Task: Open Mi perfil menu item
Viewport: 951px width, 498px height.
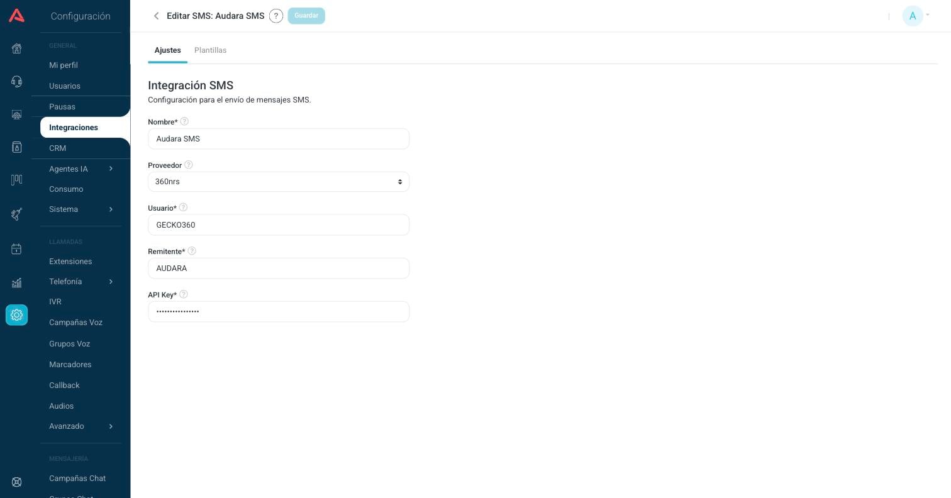Action: point(64,65)
